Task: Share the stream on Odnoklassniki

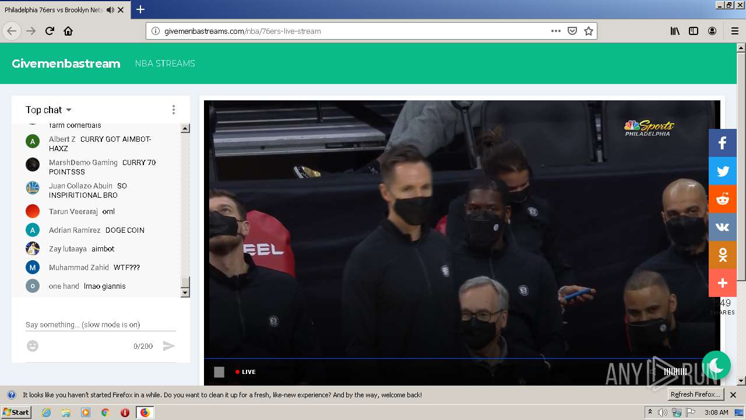Action: (x=723, y=255)
